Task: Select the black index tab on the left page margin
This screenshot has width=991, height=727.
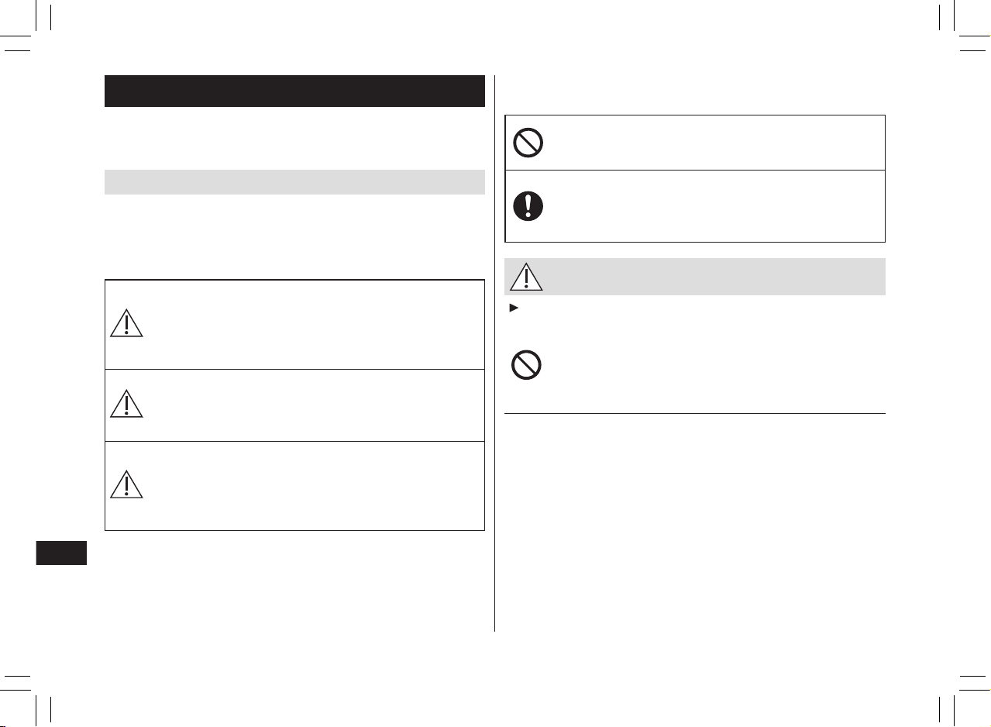Action: [62, 553]
